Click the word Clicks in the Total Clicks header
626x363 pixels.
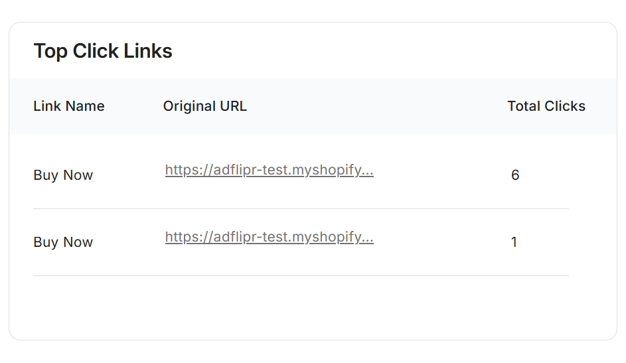564,106
